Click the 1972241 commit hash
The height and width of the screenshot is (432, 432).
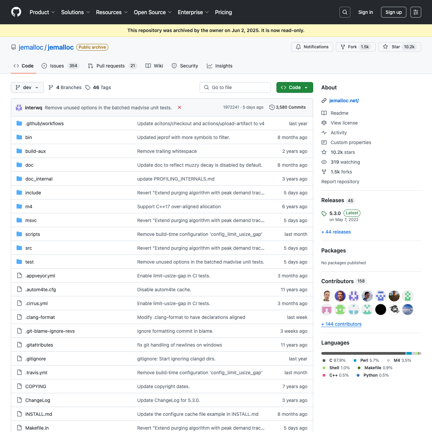(231, 107)
